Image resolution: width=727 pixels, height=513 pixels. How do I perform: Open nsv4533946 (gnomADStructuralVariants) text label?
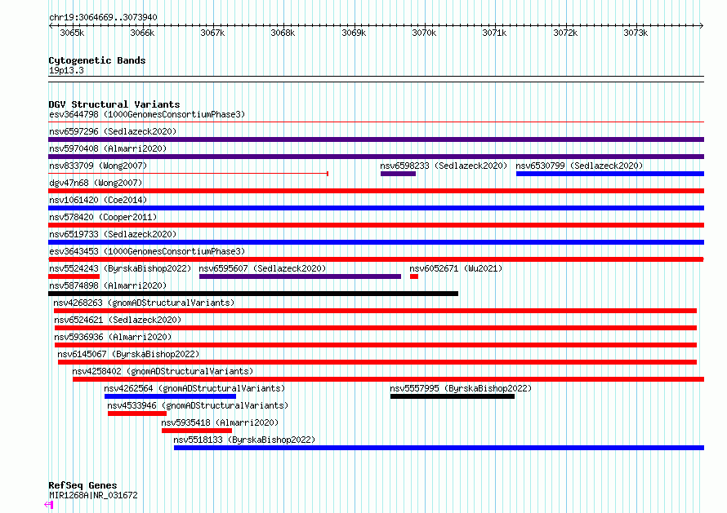[198, 405]
